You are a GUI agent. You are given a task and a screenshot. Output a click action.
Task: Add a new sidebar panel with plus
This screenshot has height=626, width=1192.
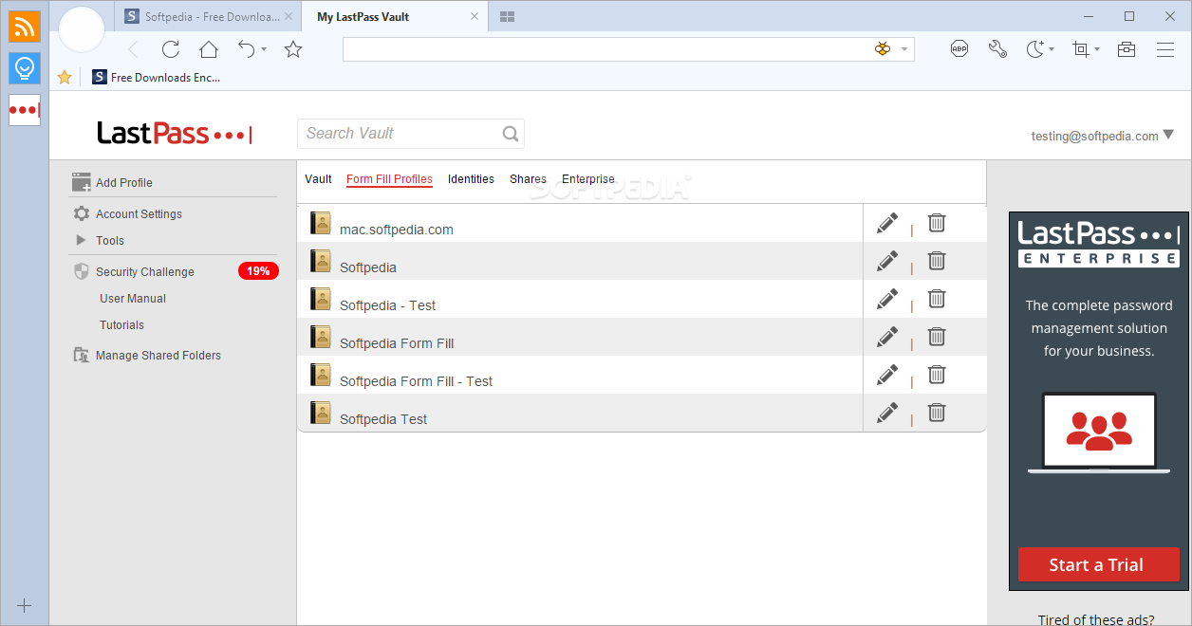[x=25, y=605]
